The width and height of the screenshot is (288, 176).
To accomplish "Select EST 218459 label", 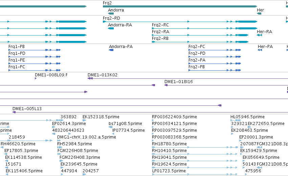I will point(17,137).
